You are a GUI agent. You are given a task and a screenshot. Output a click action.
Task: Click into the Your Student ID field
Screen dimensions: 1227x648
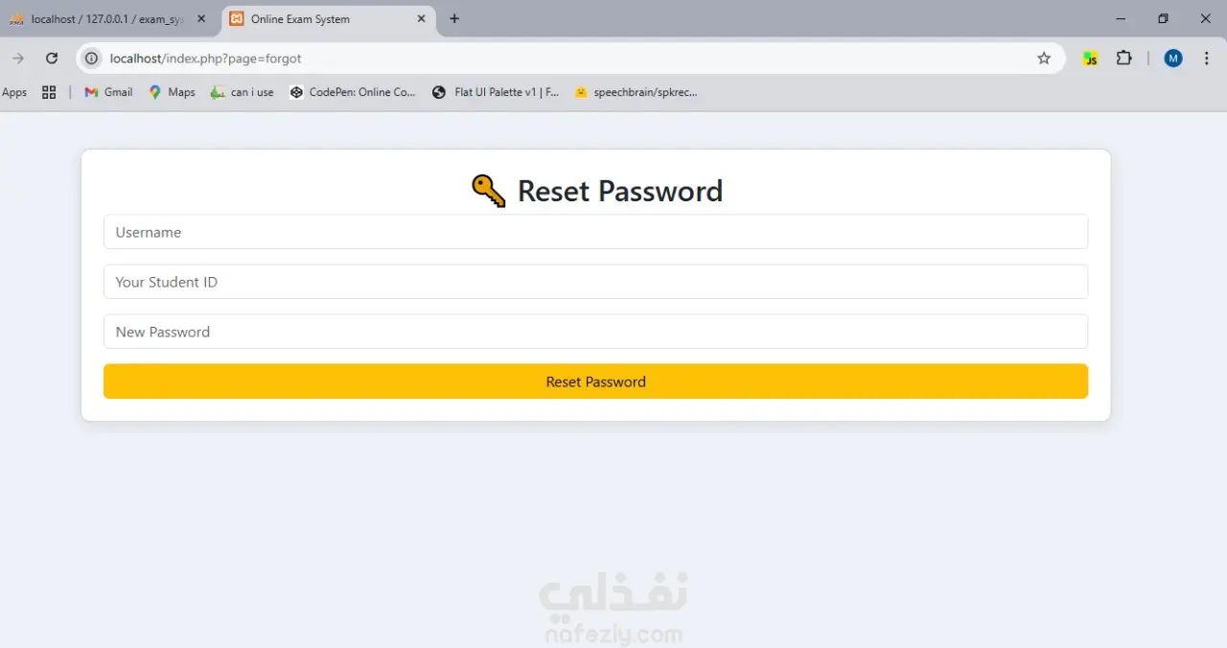click(x=595, y=282)
